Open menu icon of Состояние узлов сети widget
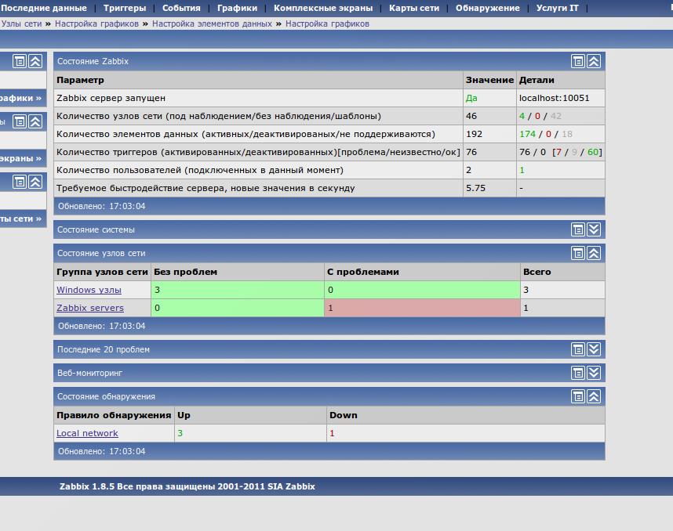This screenshot has width=673, height=531. (x=578, y=253)
